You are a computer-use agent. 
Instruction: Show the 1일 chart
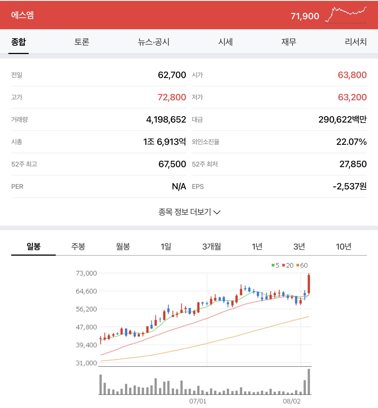pyautogui.click(x=166, y=246)
